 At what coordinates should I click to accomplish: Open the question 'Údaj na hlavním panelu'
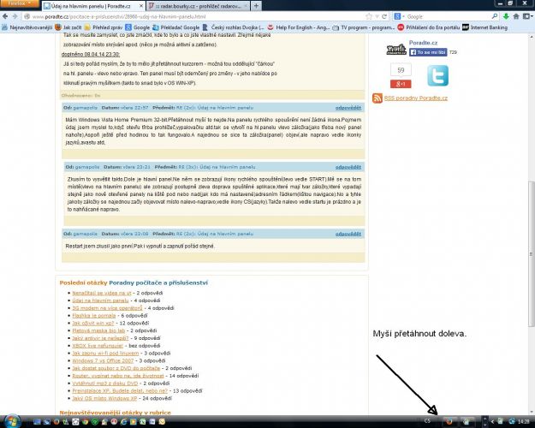[x=100, y=300]
